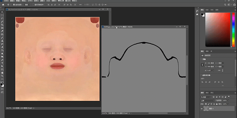Select the Dodge tool
The height and width of the screenshot is (118, 237).
[x=2, y=57]
